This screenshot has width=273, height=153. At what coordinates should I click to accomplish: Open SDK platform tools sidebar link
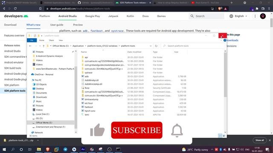15,91
